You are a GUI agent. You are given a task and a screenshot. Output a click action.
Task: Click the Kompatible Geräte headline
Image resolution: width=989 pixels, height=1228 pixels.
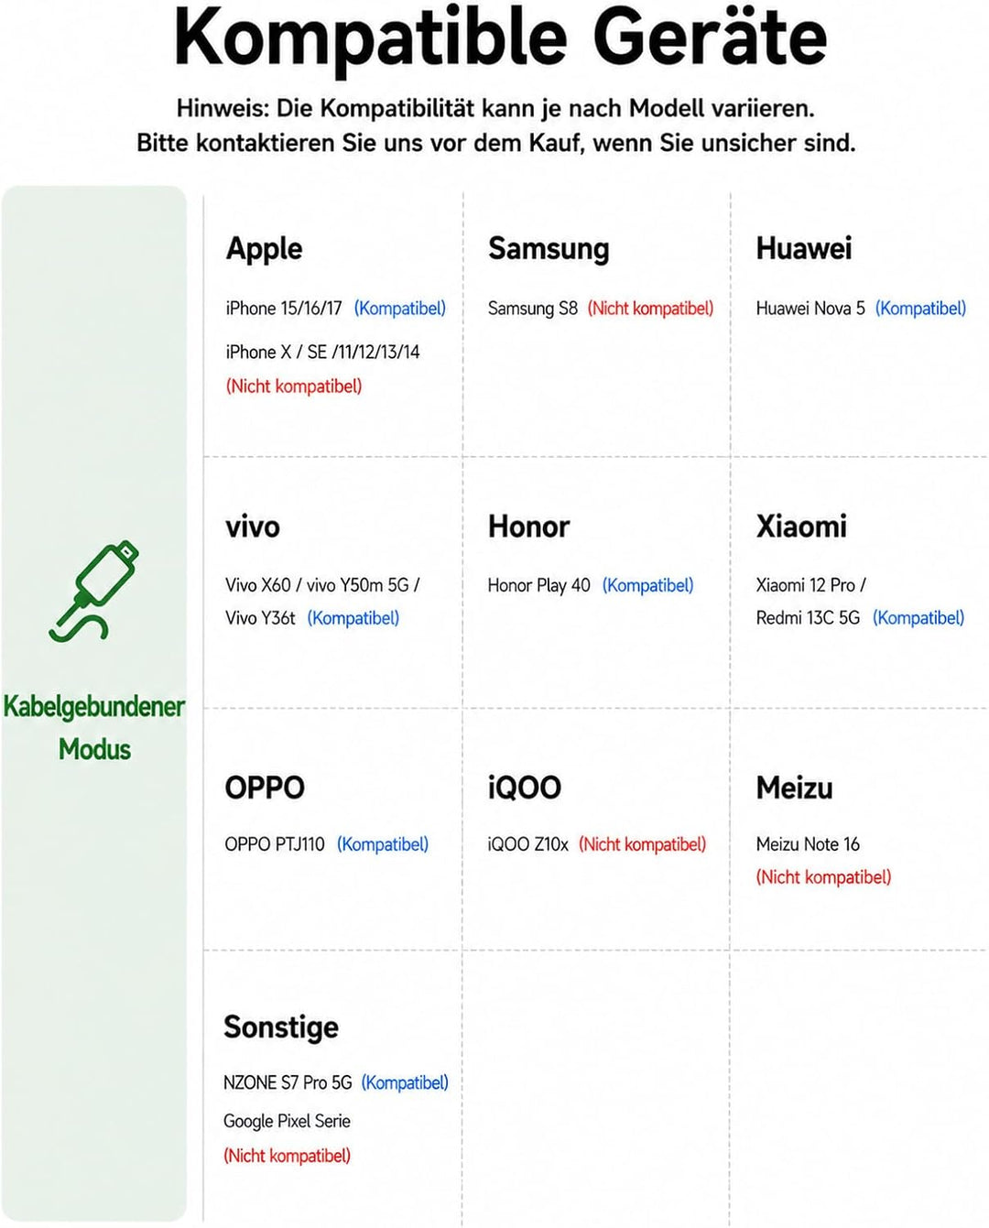point(500,37)
